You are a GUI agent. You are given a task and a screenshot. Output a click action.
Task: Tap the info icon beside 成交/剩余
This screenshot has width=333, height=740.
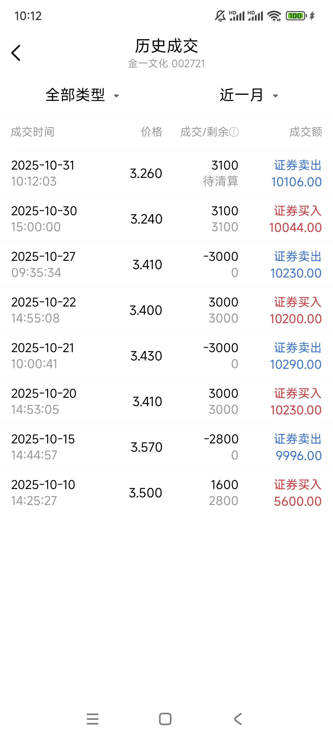[x=234, y=132]
